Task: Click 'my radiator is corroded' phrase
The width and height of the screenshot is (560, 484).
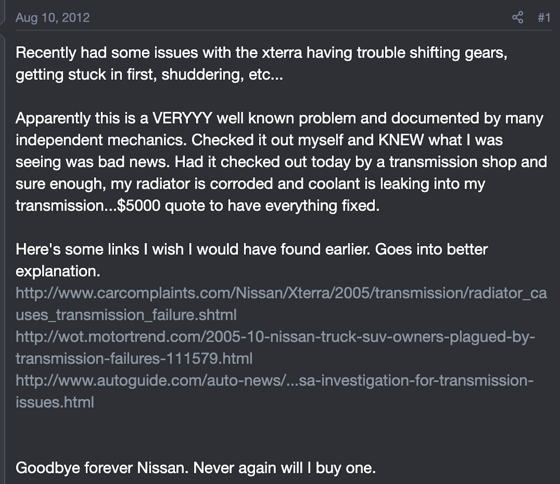Action: [x=192, y=184]
